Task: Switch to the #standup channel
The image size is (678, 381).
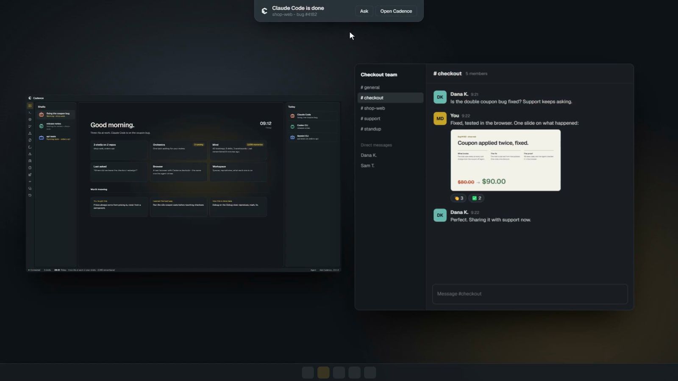Action: coord(390,129)
